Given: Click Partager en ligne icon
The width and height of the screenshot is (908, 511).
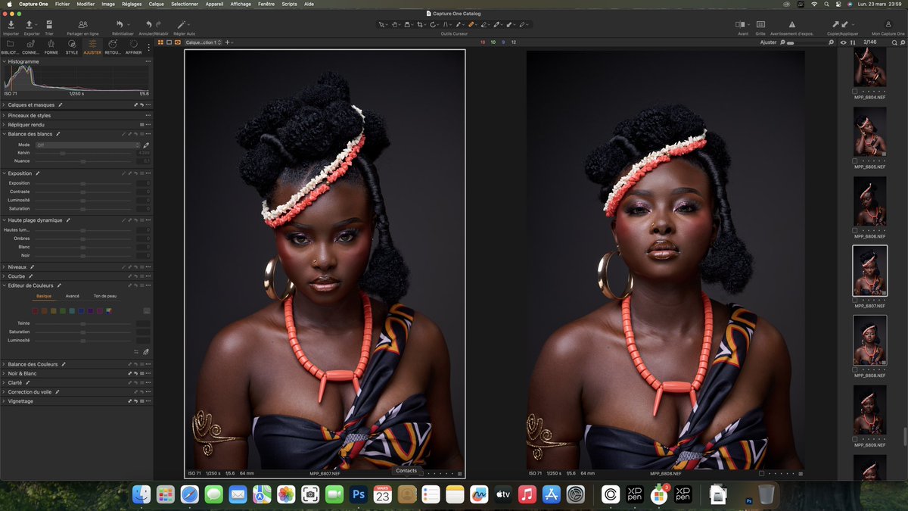Looking at the screenshot, I should tap(82, 25).
